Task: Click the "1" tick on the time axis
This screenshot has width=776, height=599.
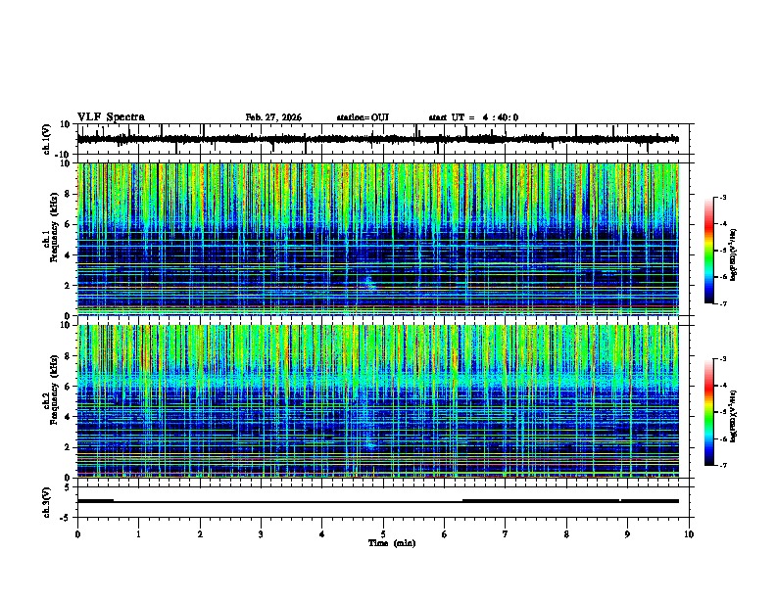Action: 138,533
